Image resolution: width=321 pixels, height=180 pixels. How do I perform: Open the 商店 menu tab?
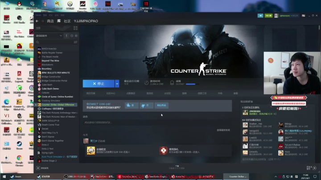(x=50, y=21)
